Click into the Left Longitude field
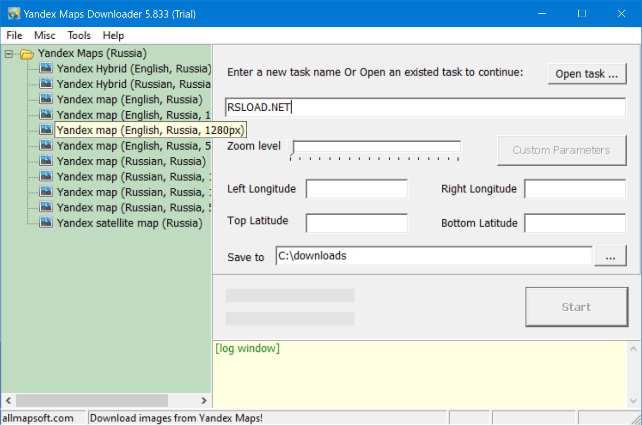Image resolution: width=642 pixels, height=425 pixels. tap(357, 189)
